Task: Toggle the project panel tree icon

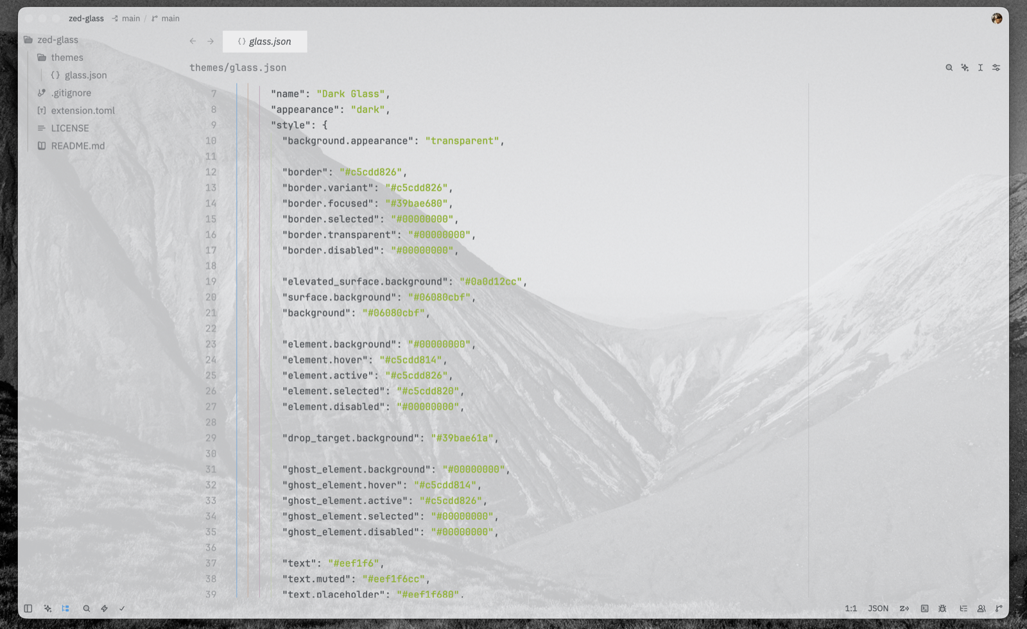Action: pos(65,608)
